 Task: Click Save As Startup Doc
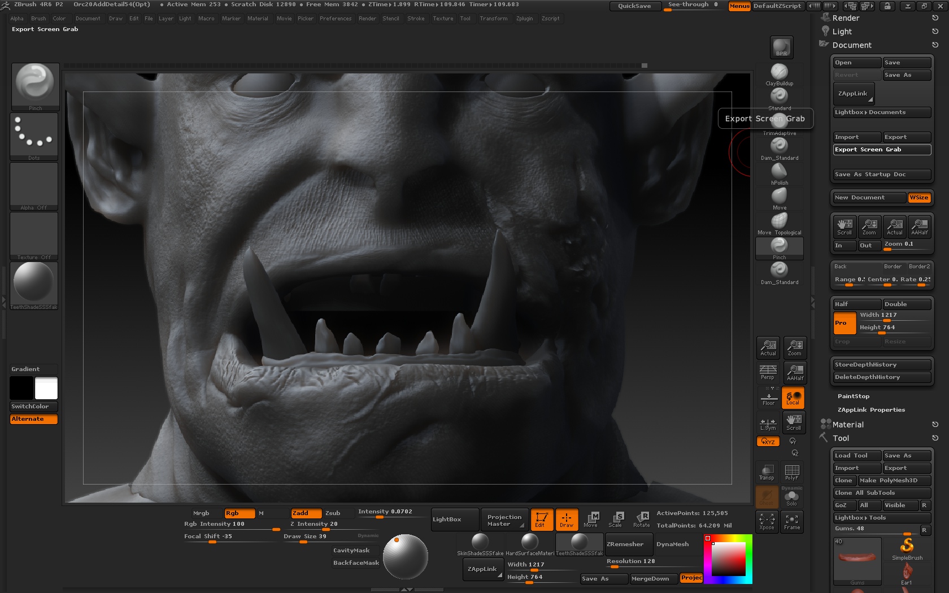click(882, 175)
